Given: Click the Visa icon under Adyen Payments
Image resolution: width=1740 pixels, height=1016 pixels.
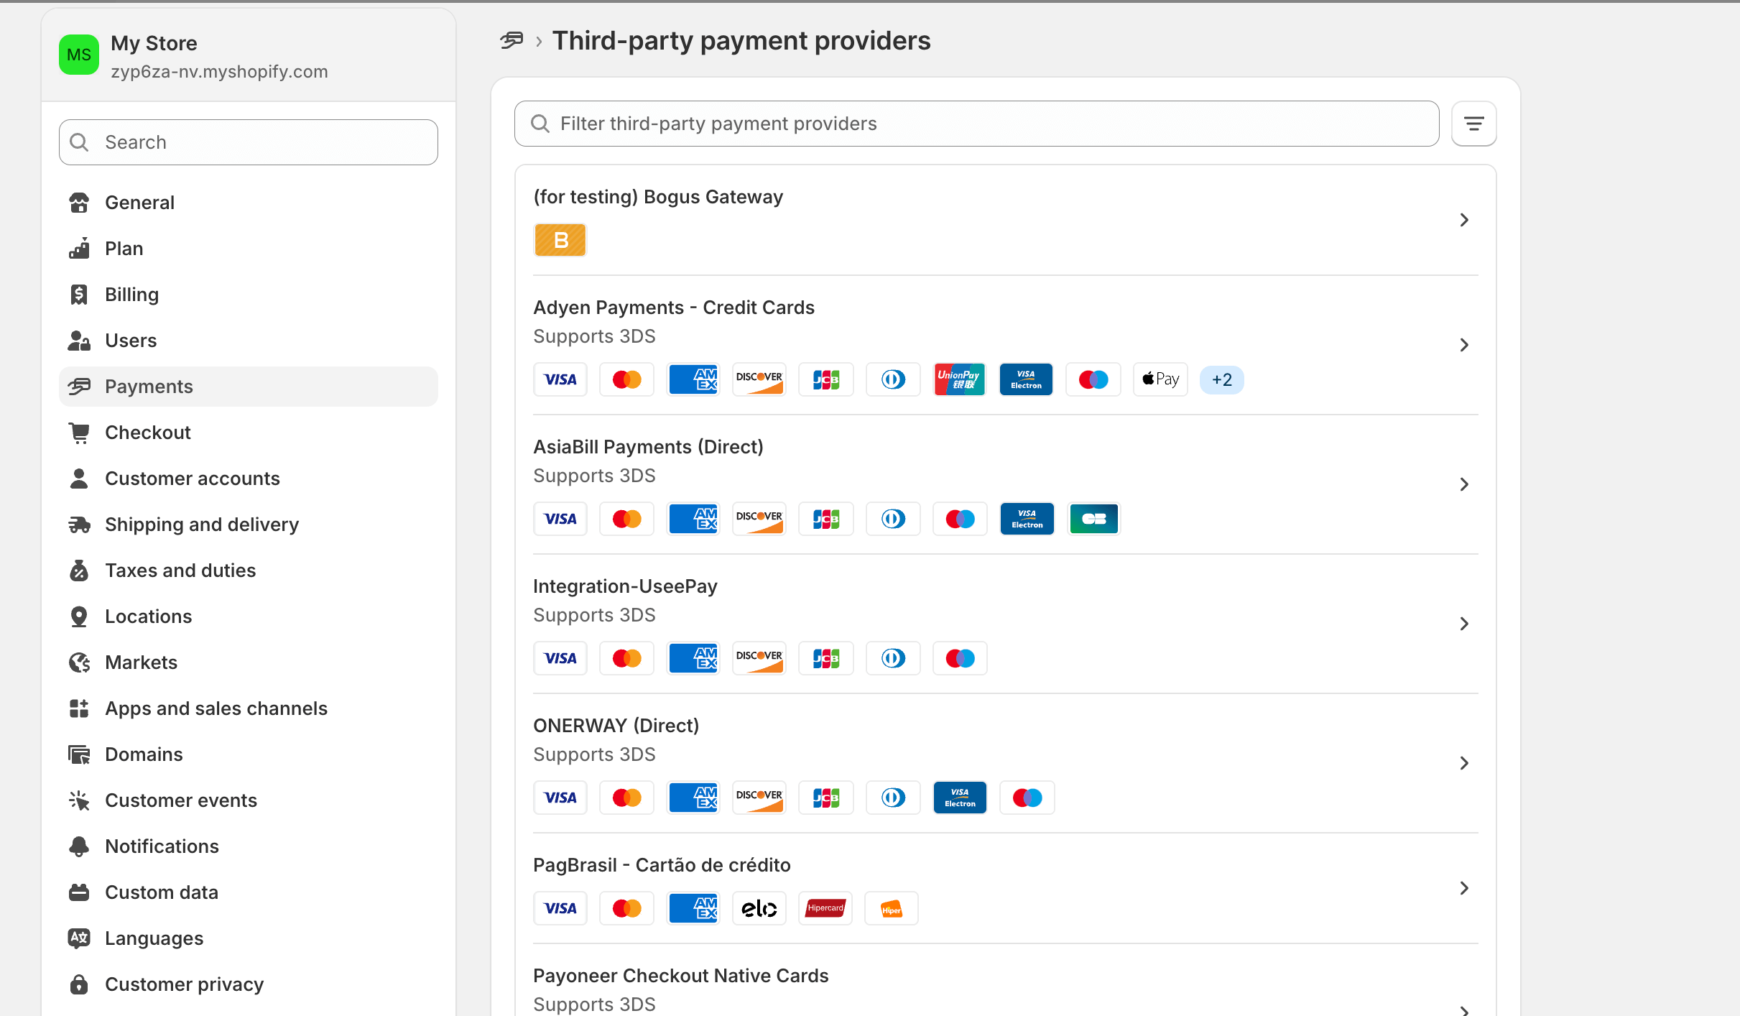Looking at the screenshot, I should coord(560,379).
